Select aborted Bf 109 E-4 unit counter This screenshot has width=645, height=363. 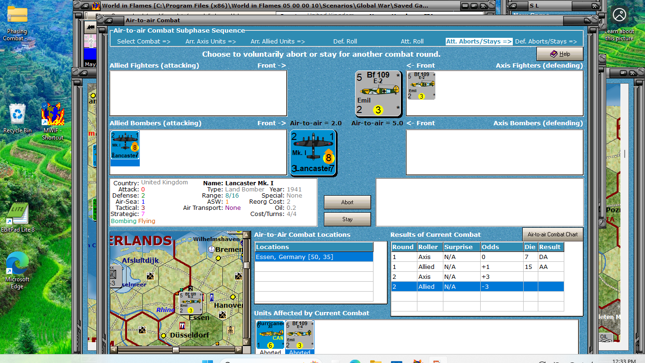pyautogui.click(x=299, y=335)
